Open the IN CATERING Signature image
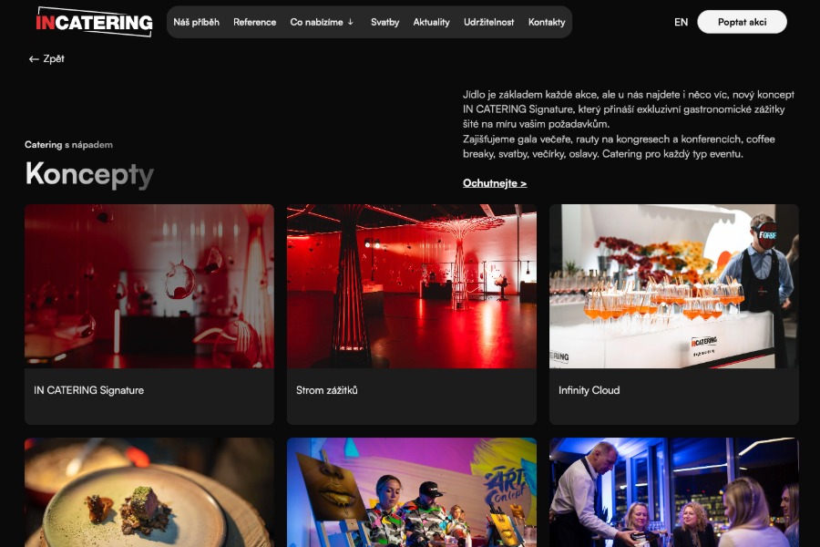This screenshot has width=820, height=547. [149, 286]
